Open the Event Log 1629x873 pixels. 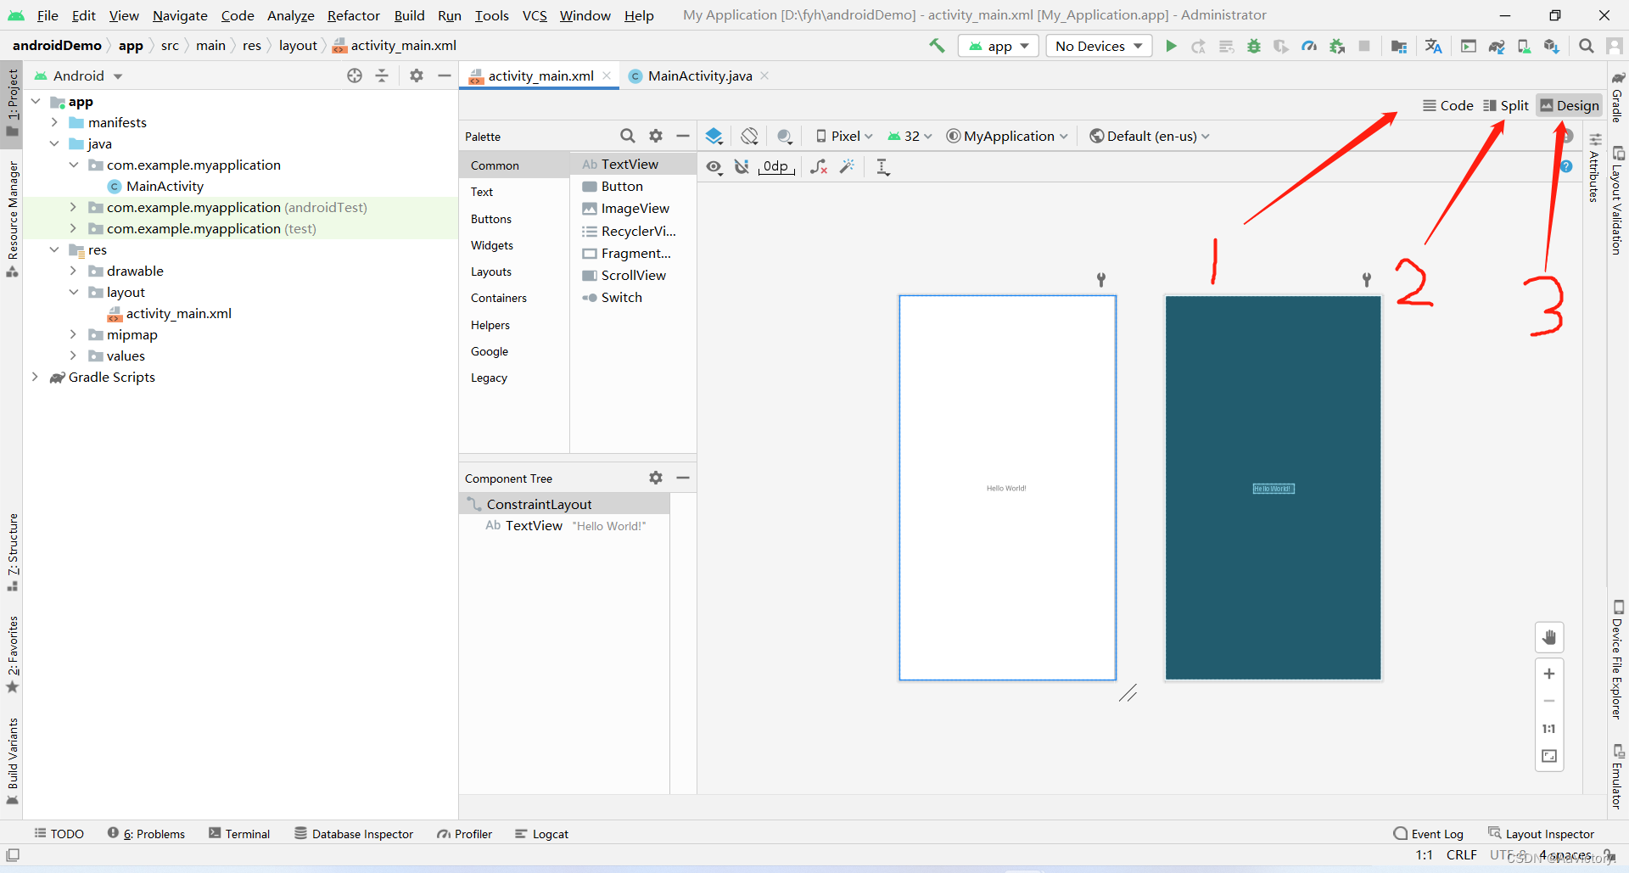point(1429,834)
